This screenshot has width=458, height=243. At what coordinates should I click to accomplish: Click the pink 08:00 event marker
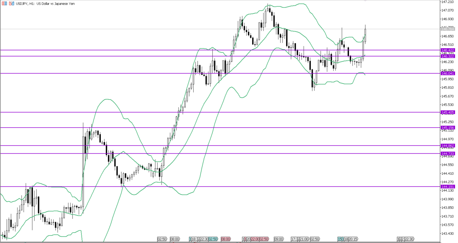(226, 239)
